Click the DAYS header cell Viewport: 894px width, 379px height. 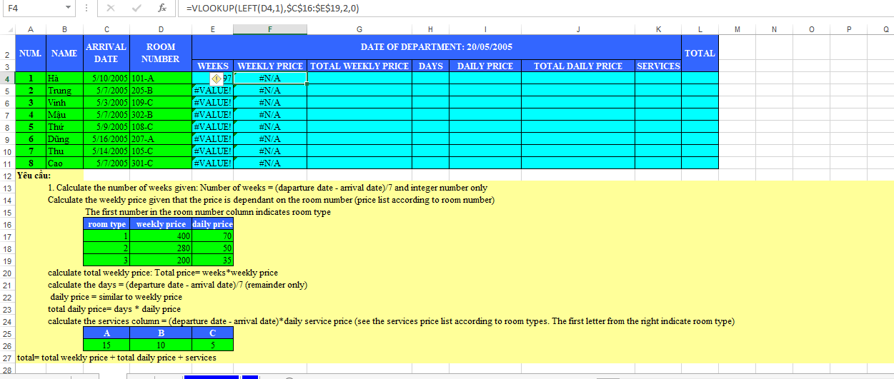pyautogui.click(x=431, y=66)
